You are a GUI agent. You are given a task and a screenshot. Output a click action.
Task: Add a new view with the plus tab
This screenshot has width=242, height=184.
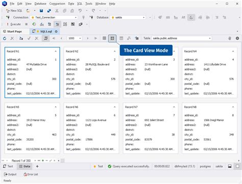[x=37, y=166]
